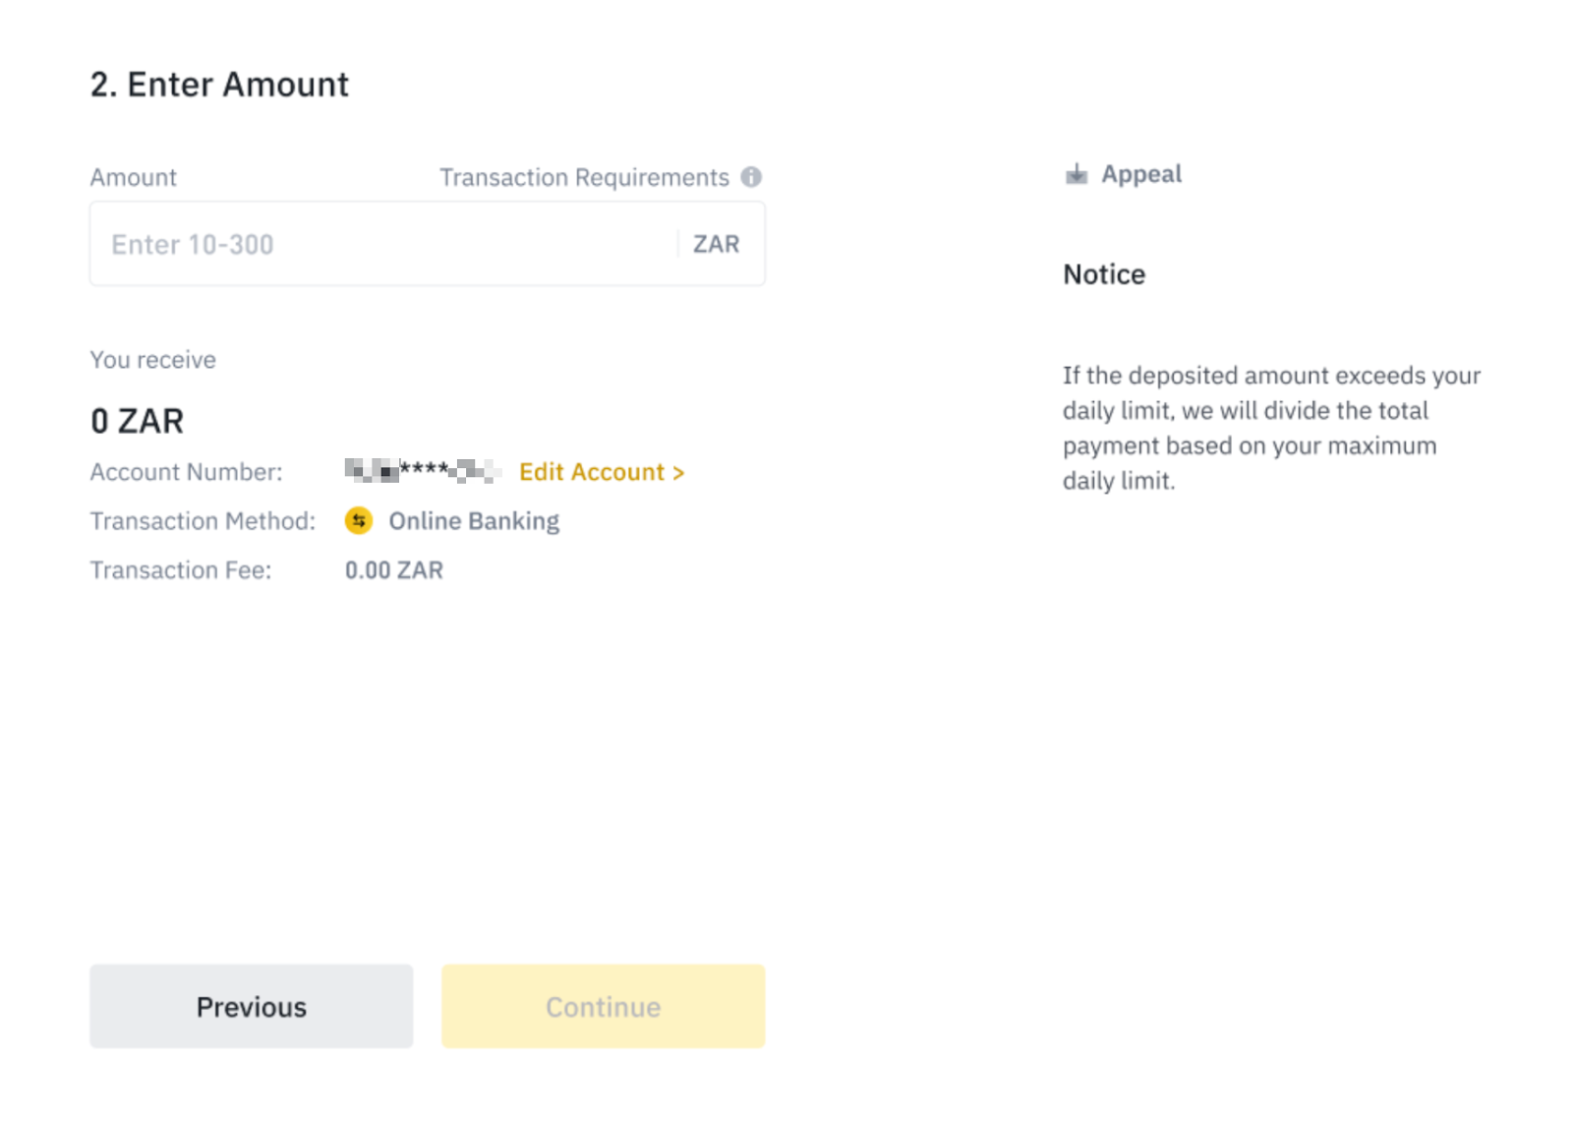Click the 0.00 ZAR transaction fee value
The width and height of the screenshot is (1573, 1123).
point(393,570)
